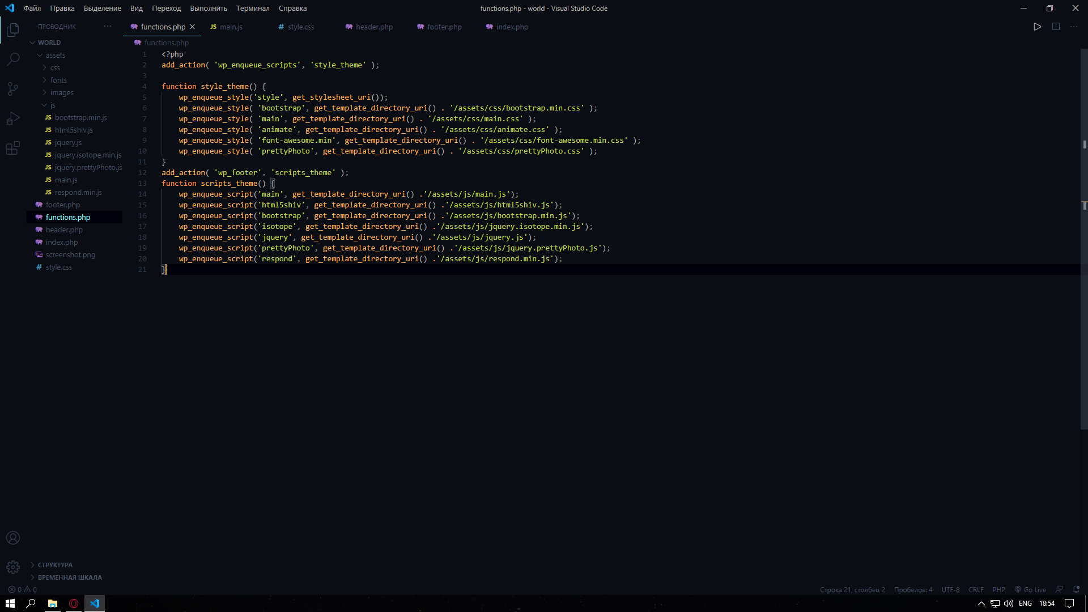The height and width of the screenshot is (612, 1088).
Task: Open the Переход menu
Action: point(167,8)
